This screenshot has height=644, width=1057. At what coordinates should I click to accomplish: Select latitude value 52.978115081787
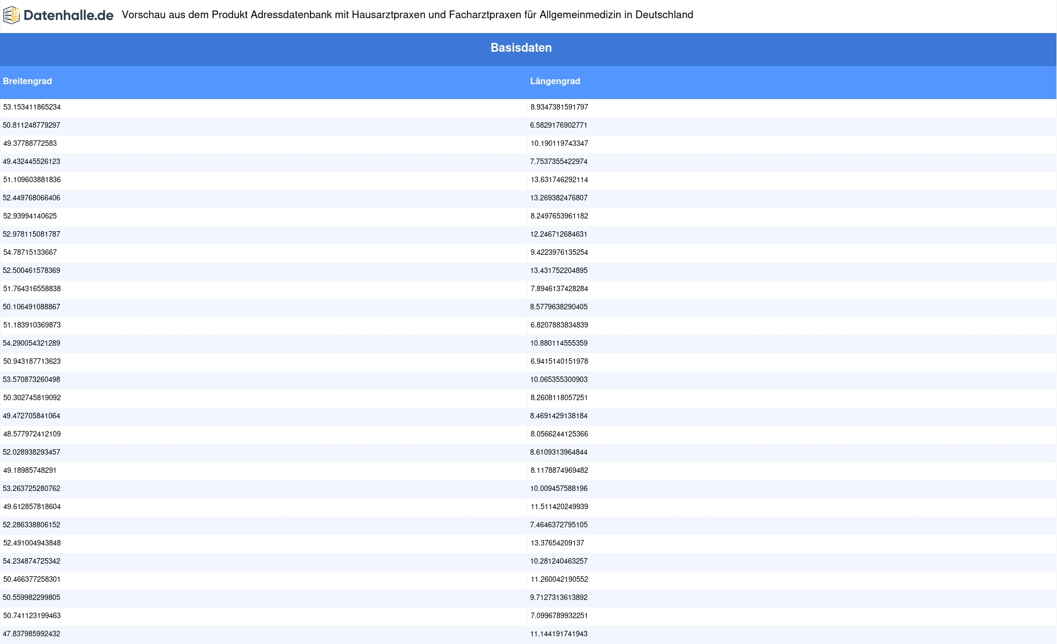click(31, 234)
